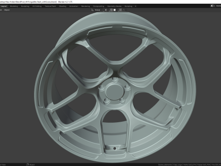Click the Verts count in status bar
The height and width of the screenshot is (166, 221).
[190, 165]
